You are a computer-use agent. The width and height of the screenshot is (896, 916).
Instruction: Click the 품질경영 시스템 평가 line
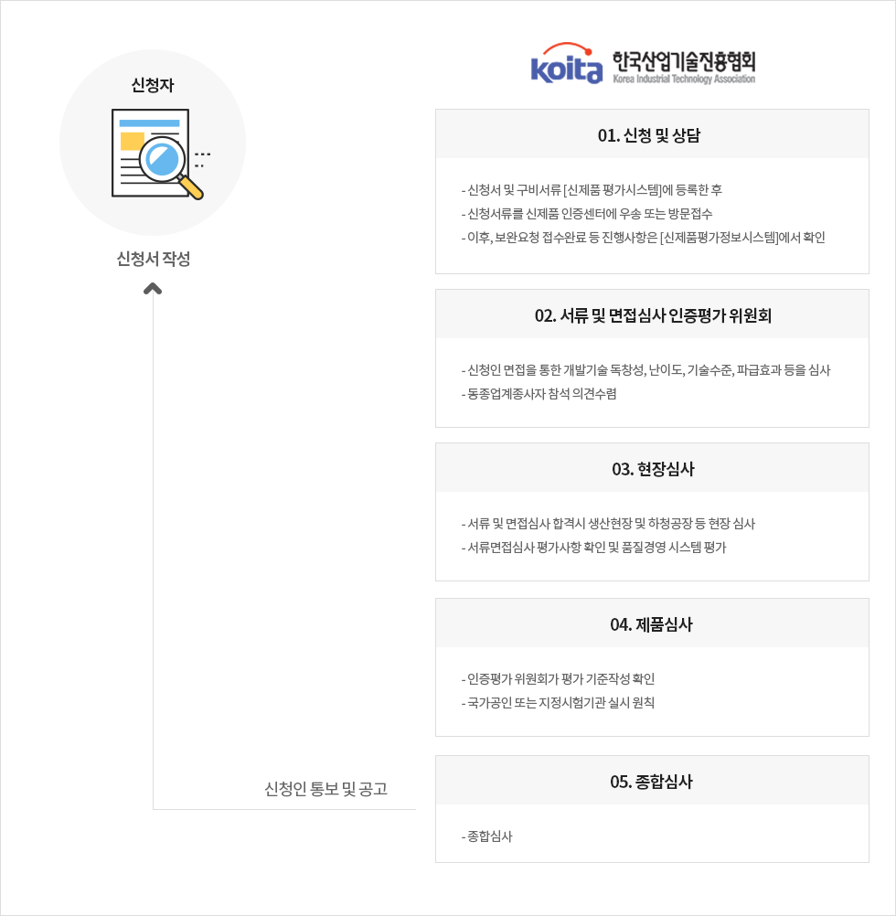[593, 548]
